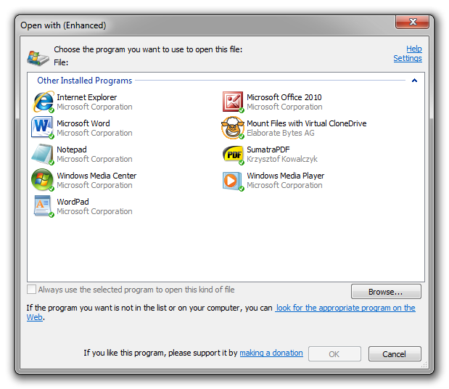Select the Internet Explorer name text
449x389 pixels.
coord(87,97)
